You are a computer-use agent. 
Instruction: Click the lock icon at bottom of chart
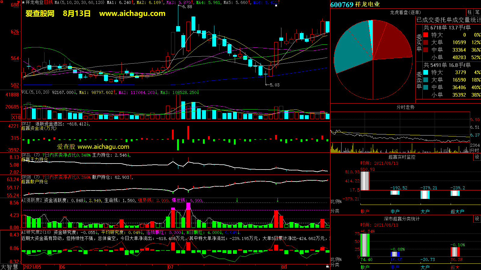click(x=327, y=266)
